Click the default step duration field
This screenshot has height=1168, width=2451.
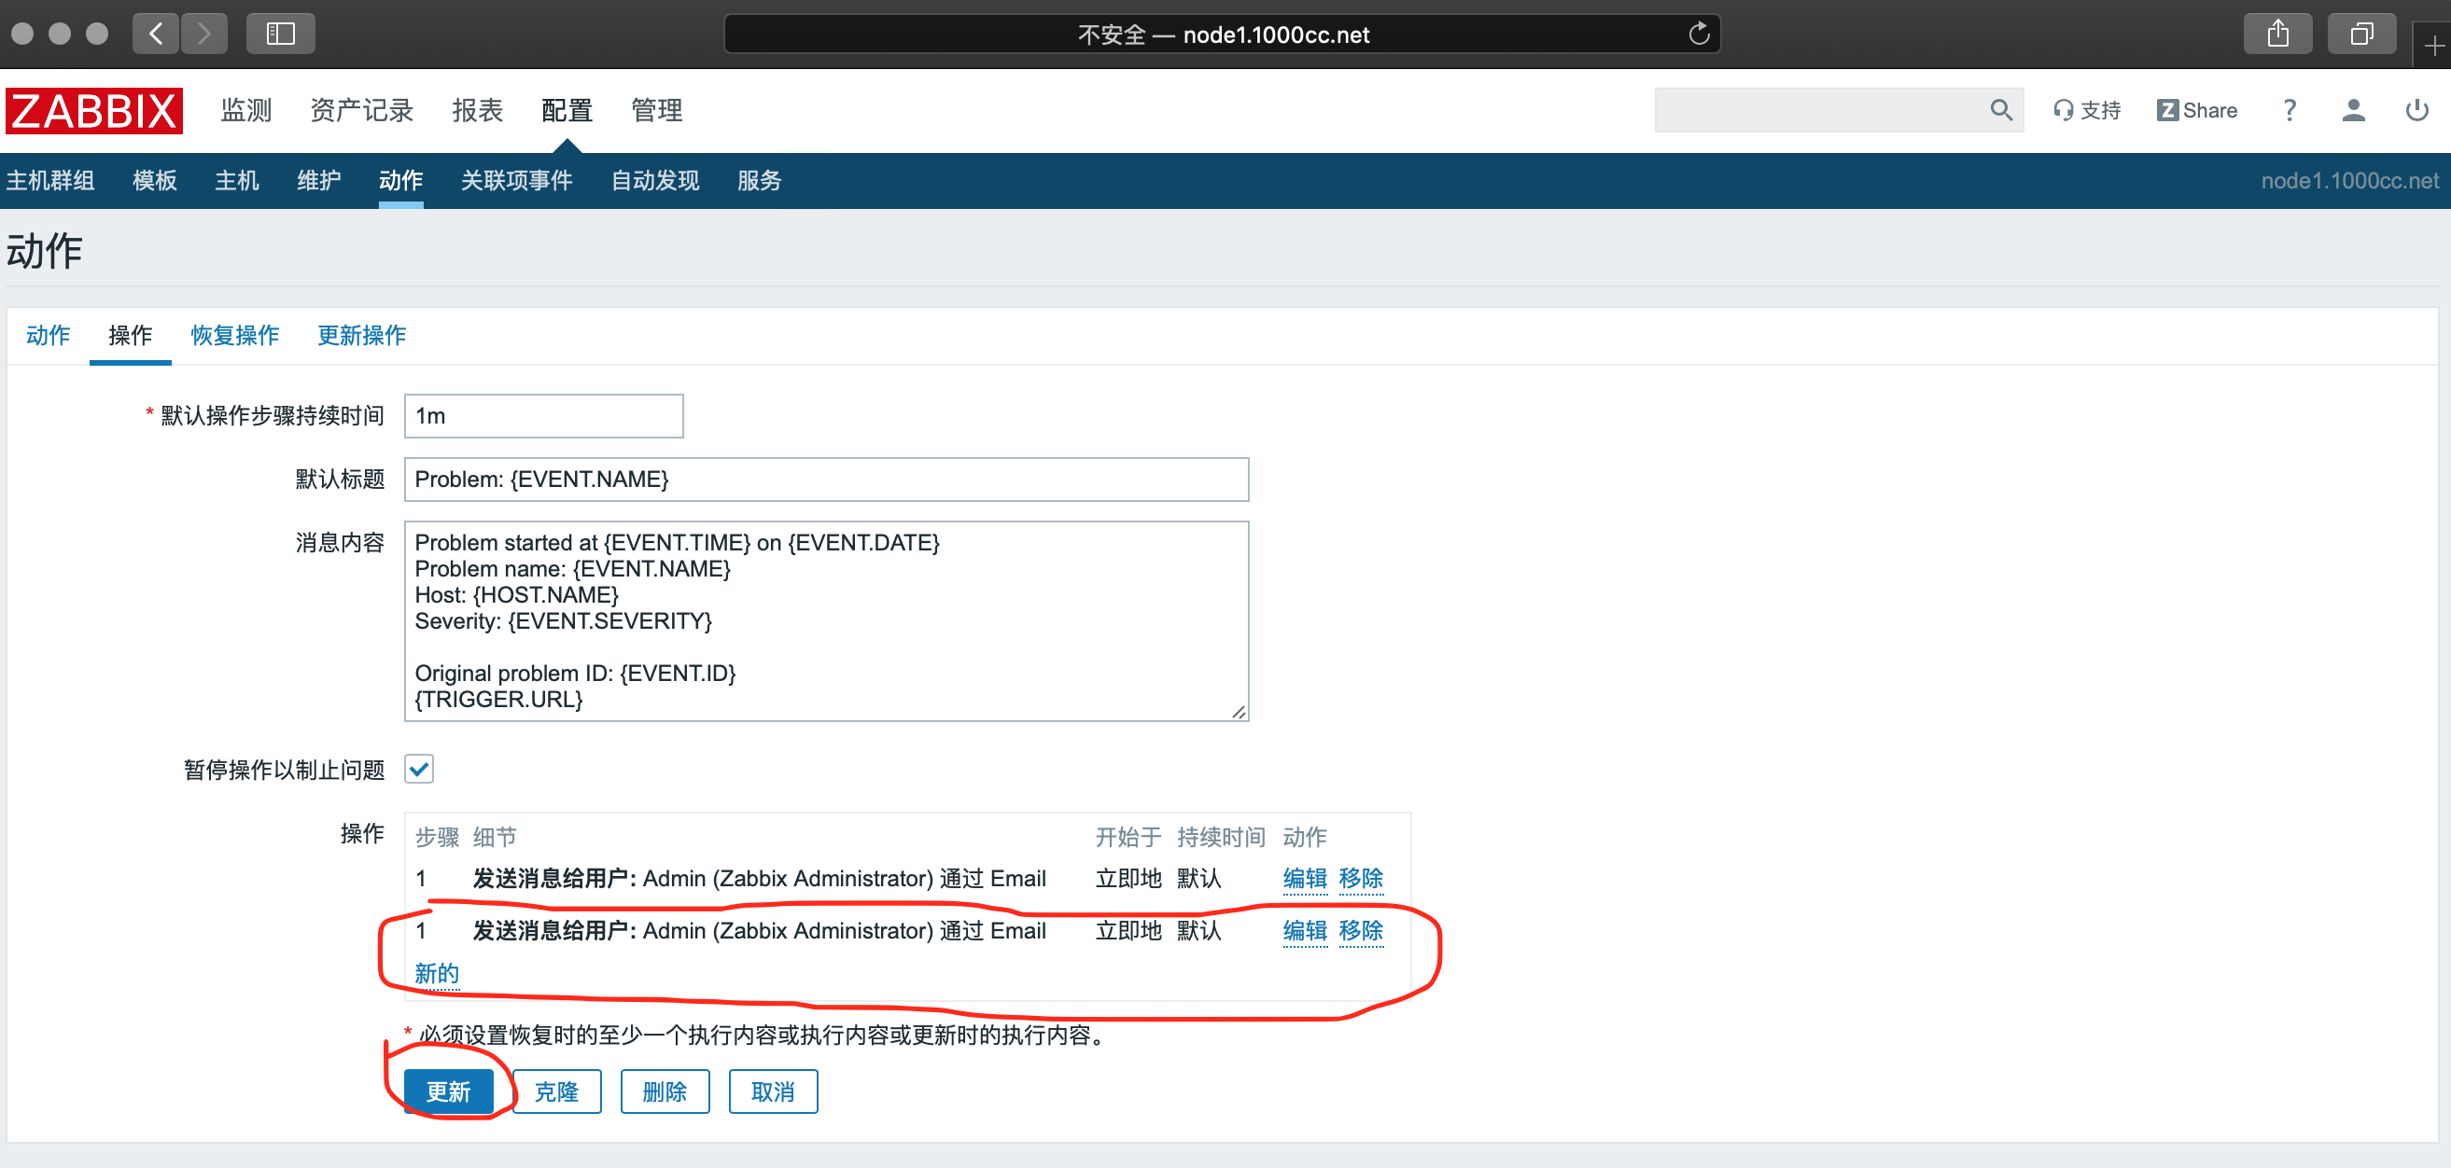pos(543,416)
